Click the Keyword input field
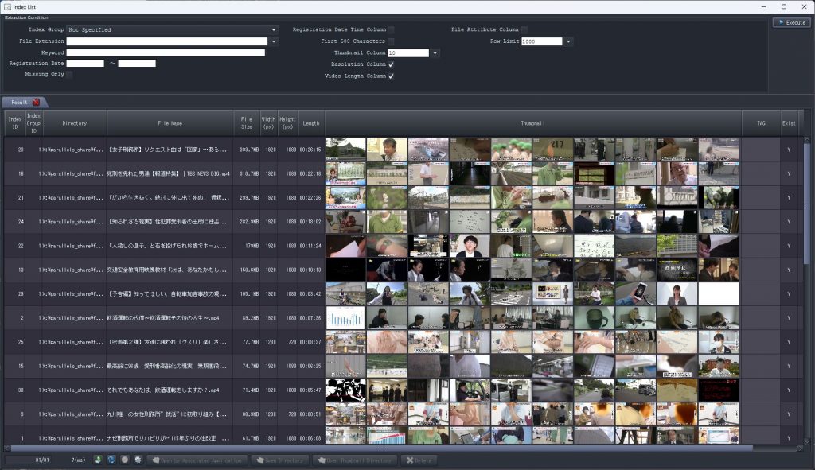Screen dimensions: 815x470 (166, 52)
